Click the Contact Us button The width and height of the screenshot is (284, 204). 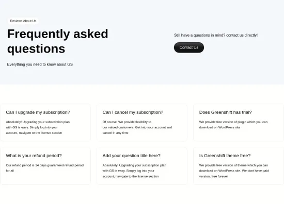[188, 47]
